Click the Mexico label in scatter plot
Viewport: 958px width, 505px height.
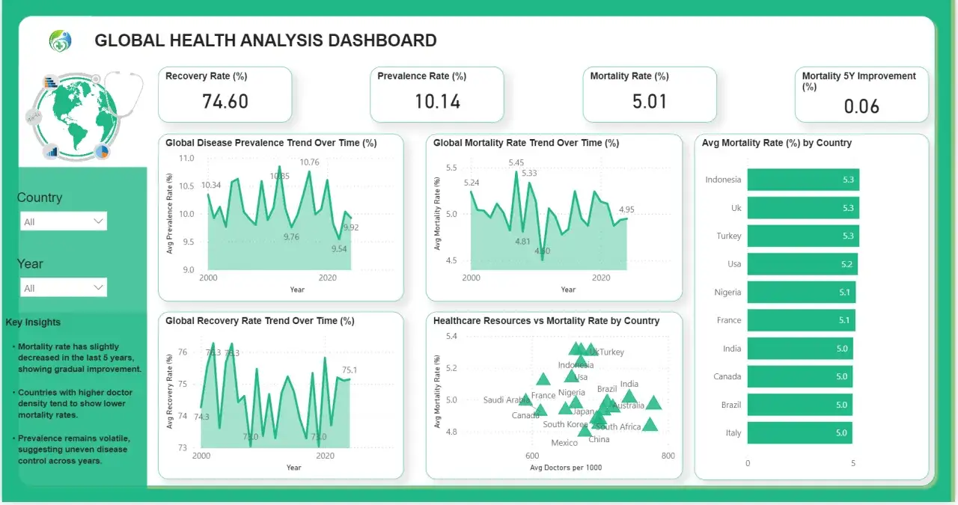point(564,443)
